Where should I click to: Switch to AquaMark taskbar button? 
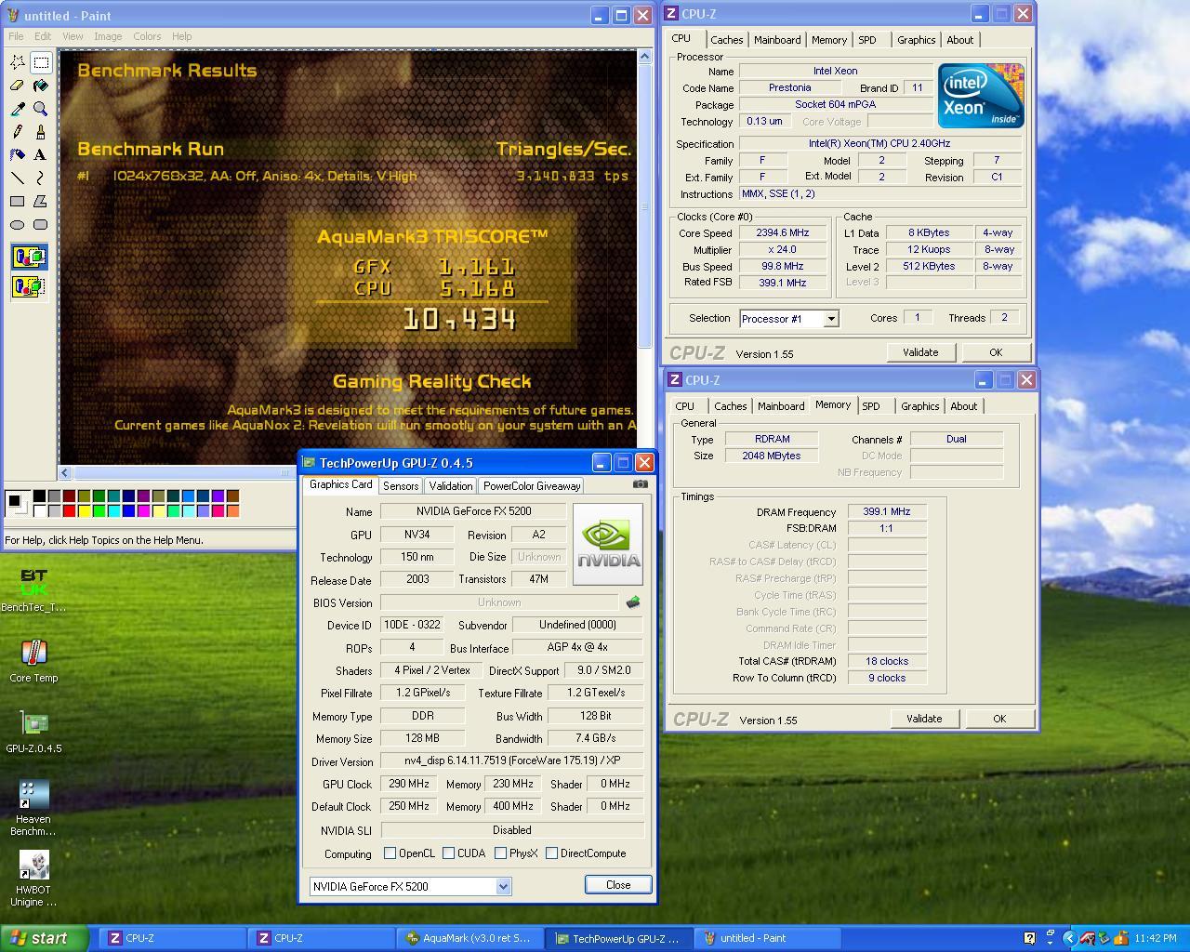pos(470,939)
